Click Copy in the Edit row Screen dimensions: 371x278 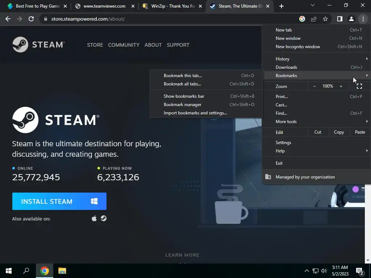(x=339, y=132)
